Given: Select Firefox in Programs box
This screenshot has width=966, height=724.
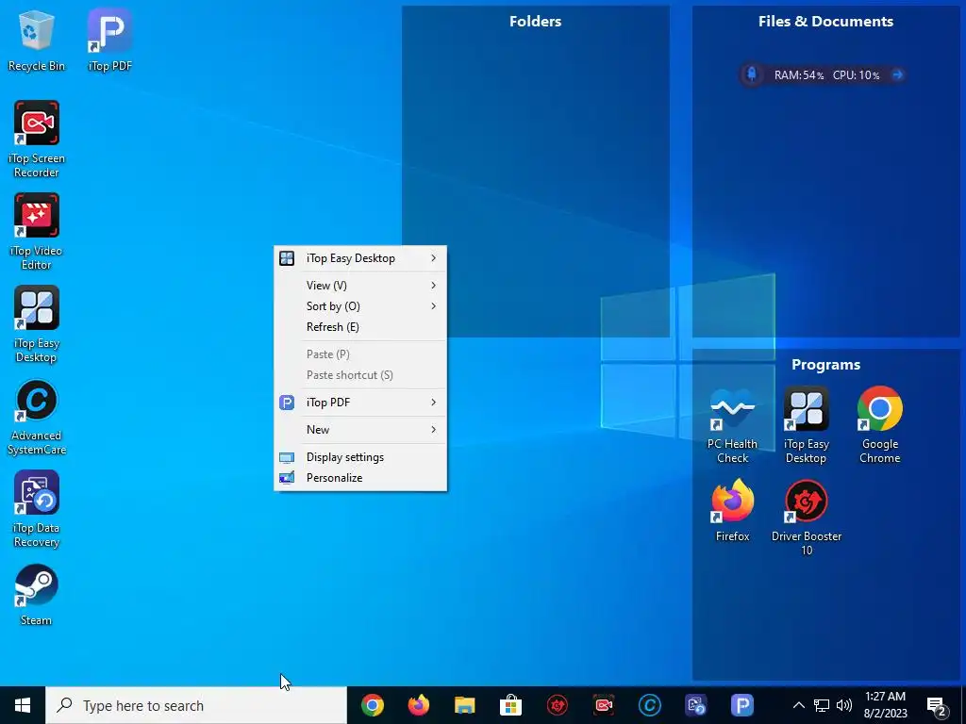Looking at the screenshot, I should coord(732,510).
